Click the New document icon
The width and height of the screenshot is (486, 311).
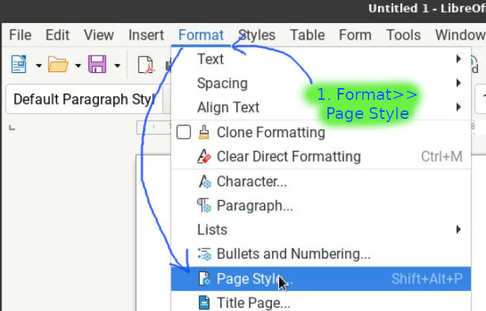click(x=18, y=64)
